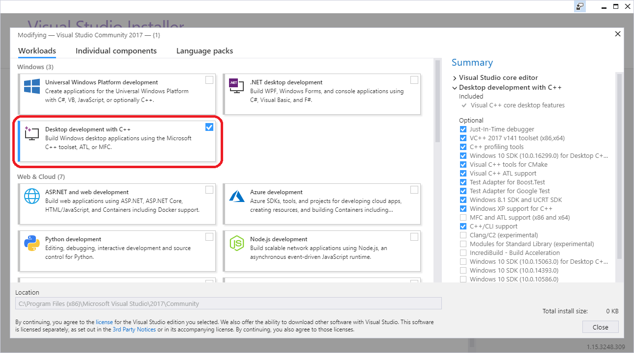Viewport: 634px width, 353px height.
Task: Check Azure development workload
Action: (x=414, y=190)
